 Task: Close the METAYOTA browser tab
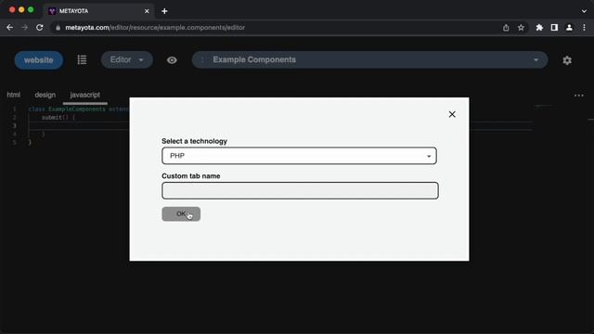click(147, 11)
